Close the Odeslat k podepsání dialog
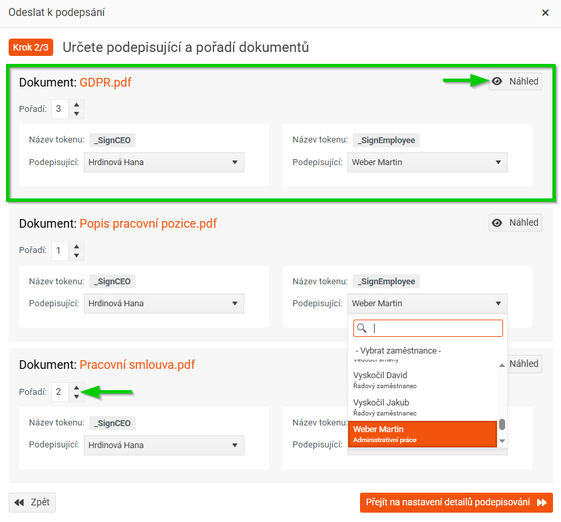Image resolution: width=561 pixels, height=522 pixels. click(x=545, y=13)
